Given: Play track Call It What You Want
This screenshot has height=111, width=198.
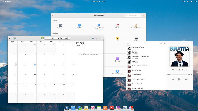Looking at the screenshot, I should coord(146,48).
